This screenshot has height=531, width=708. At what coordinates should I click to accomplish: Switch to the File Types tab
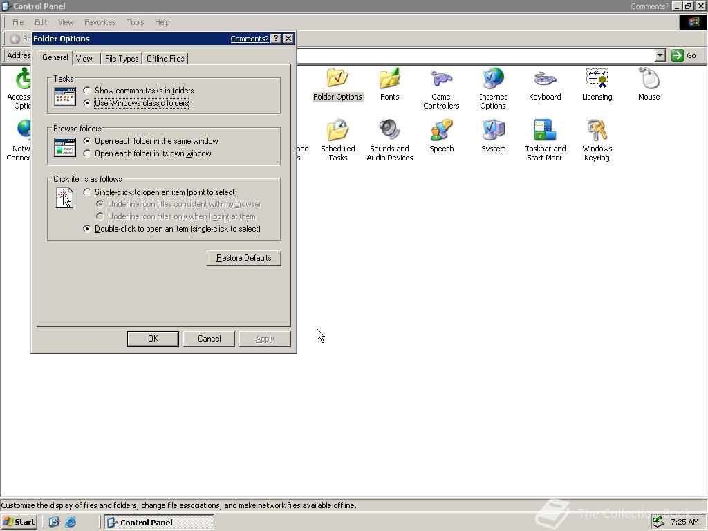122,58
